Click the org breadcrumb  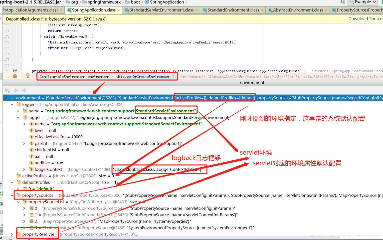click(72, 2)
